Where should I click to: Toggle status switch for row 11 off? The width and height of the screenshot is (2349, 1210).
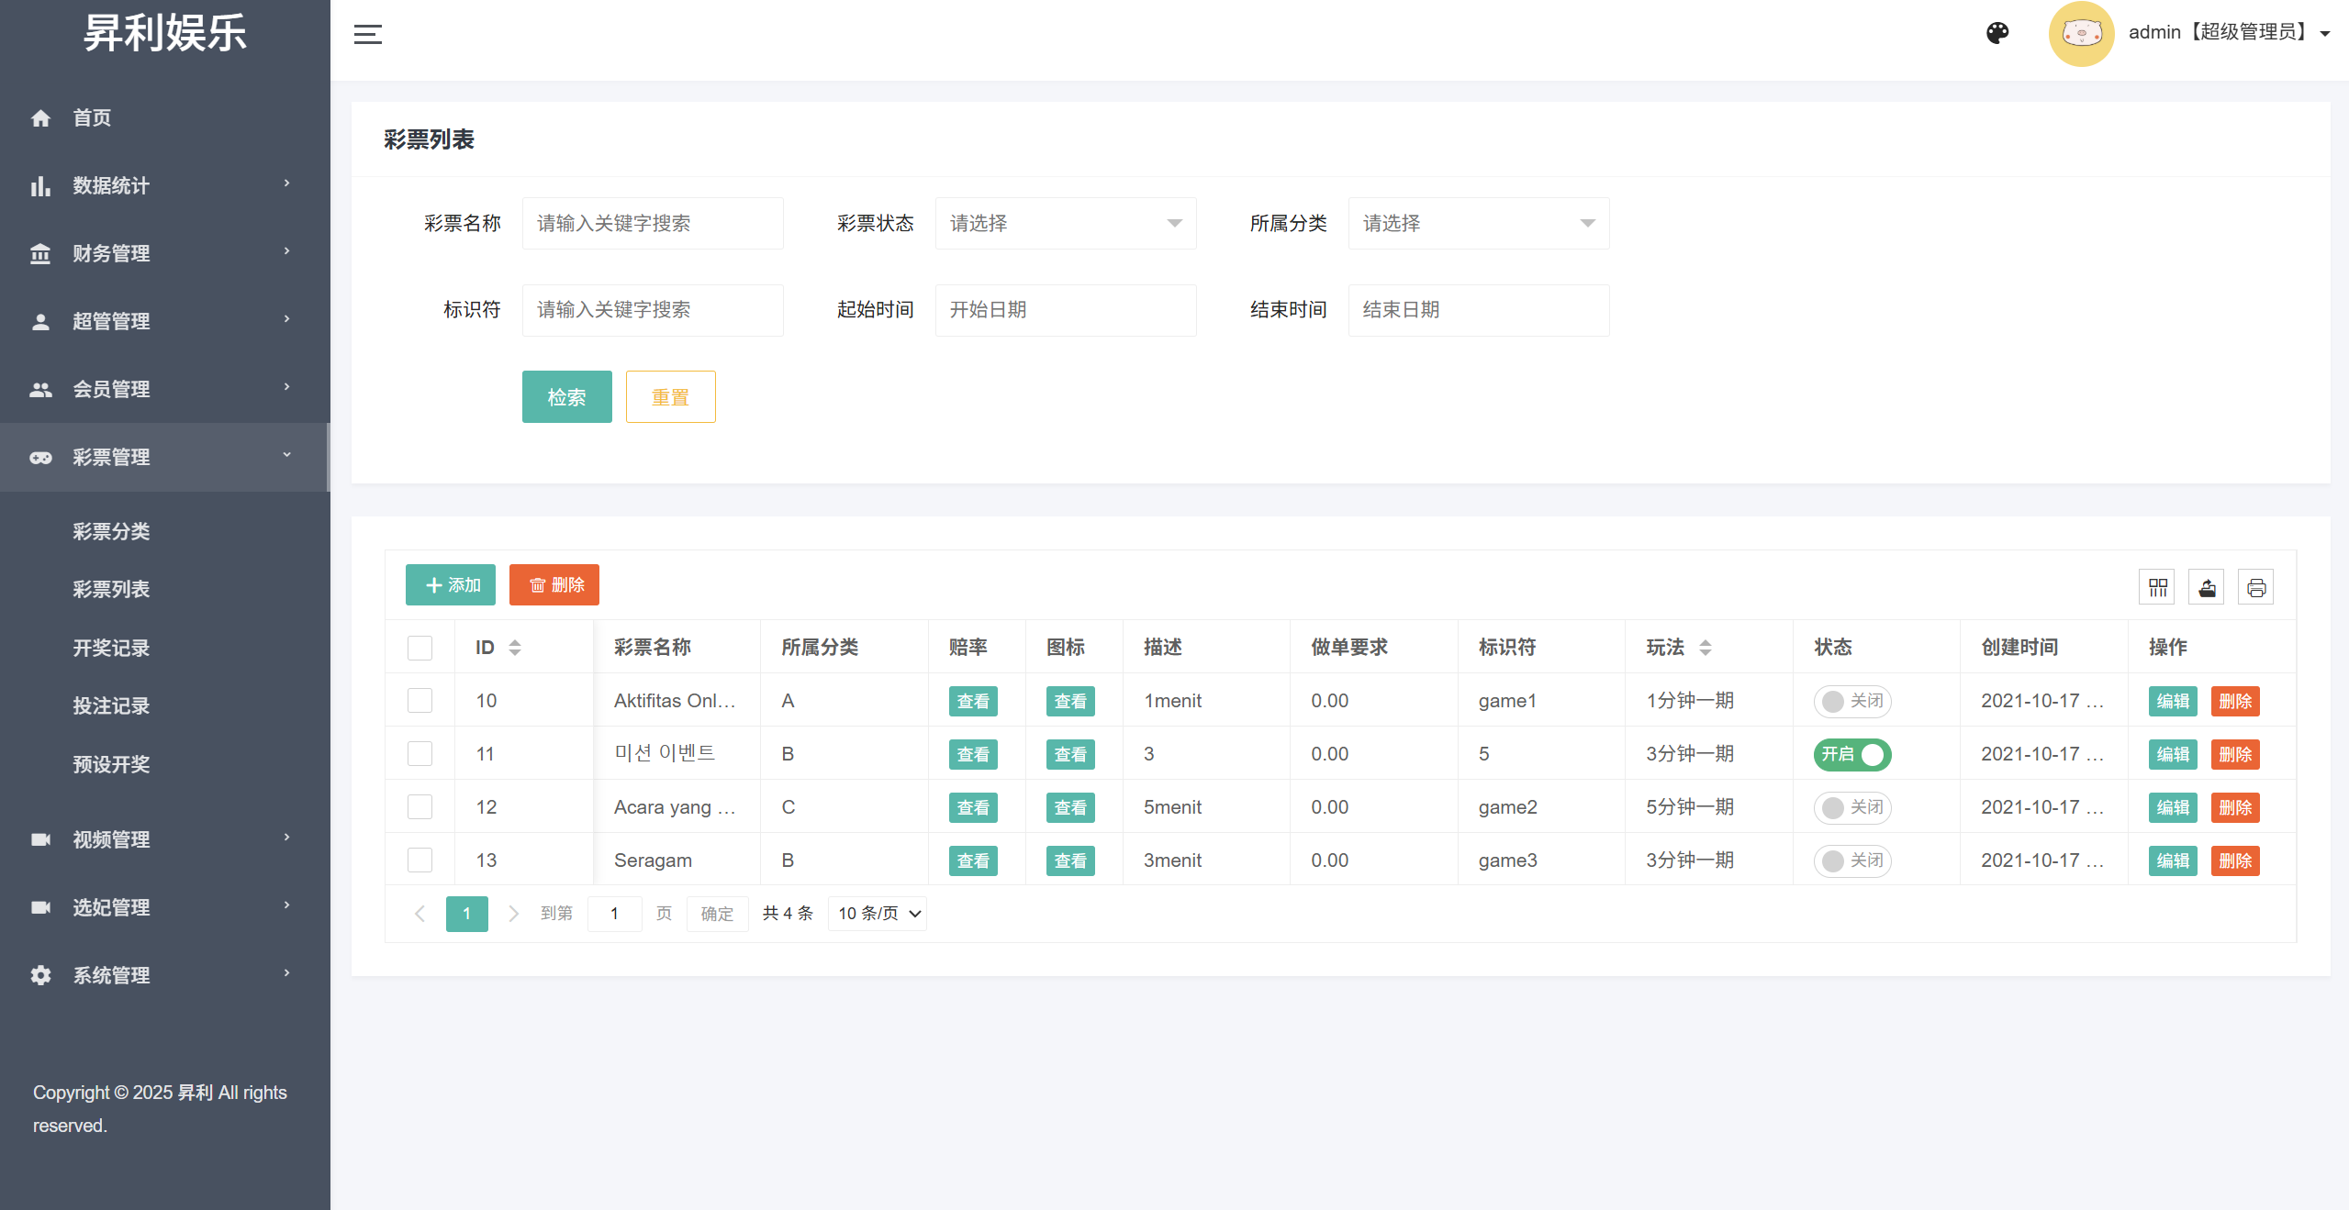(x=1852, y=754)
